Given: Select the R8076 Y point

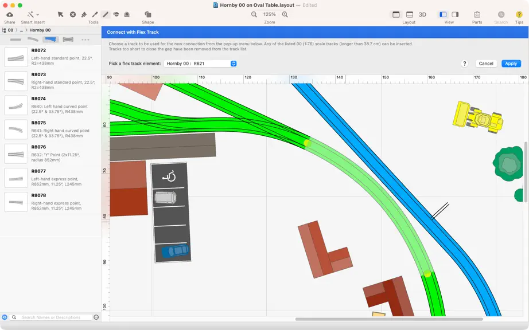Looking at the screenshot, I should pyautogui.click(x=50, y=154).
